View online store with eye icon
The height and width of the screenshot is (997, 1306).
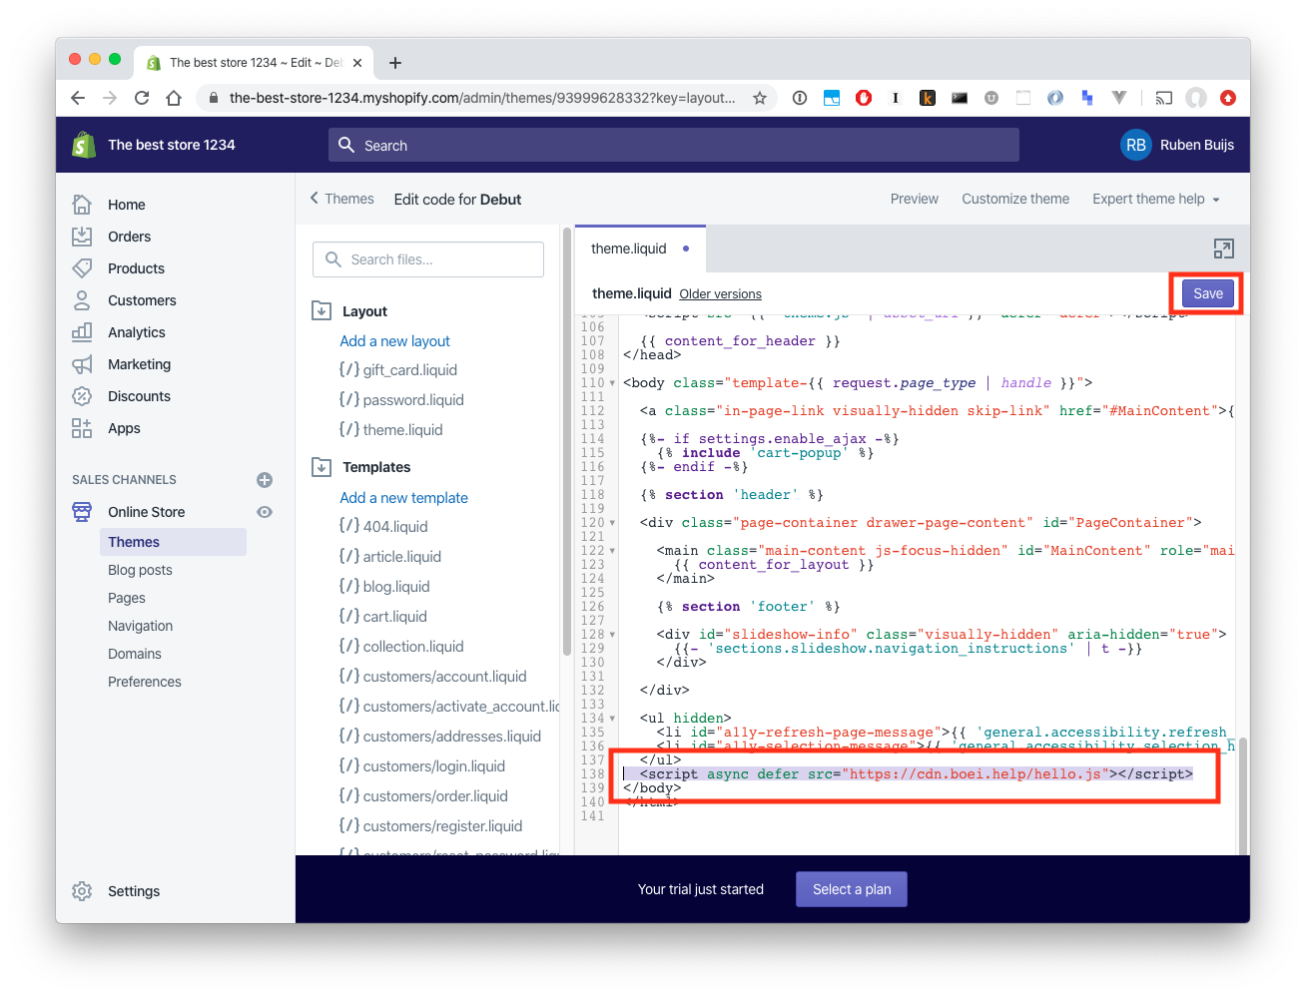point(265,512)
